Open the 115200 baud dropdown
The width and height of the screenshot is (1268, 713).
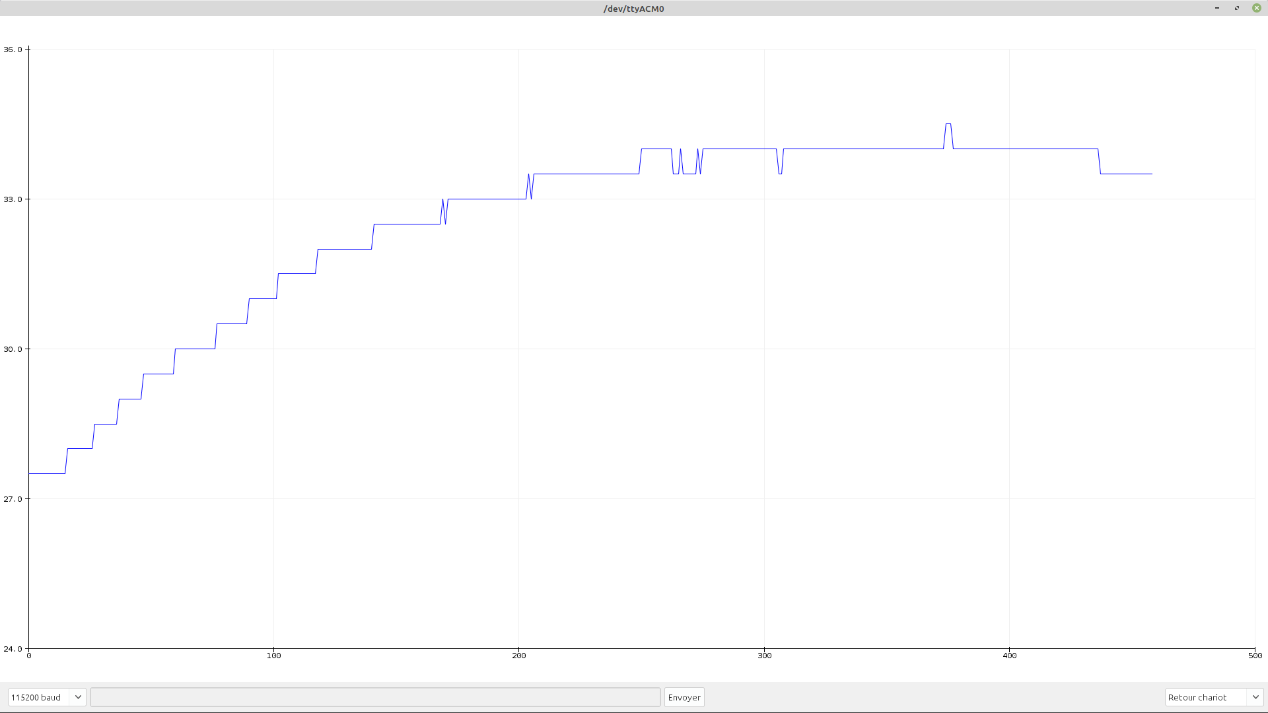coord(38,697)
